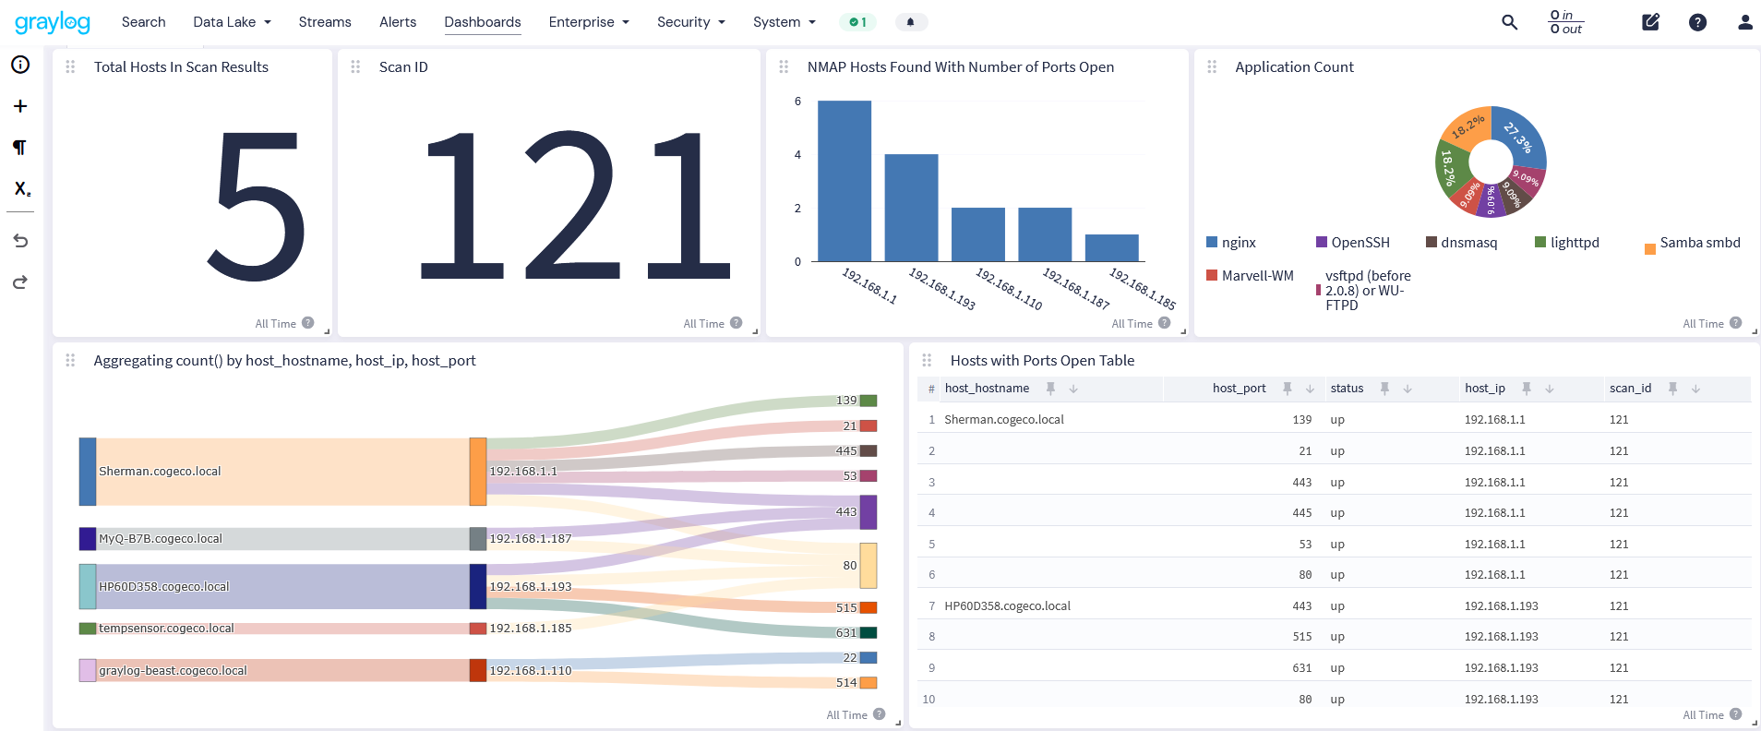Open the scratchpad edit icon
The image size is (1761, 731).
[1651, 22]
